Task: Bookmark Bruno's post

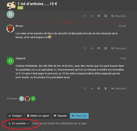Action: (x=106, y=48)
